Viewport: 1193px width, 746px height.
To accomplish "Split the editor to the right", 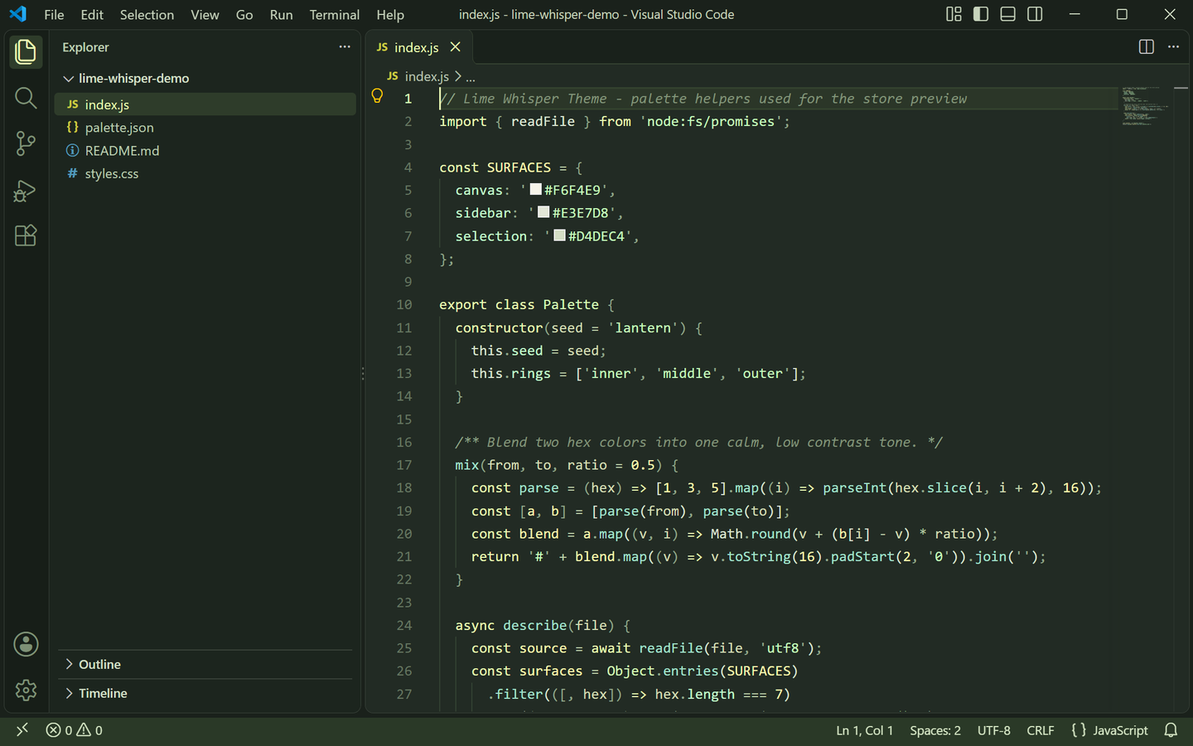I will [x=1147, y=47].
